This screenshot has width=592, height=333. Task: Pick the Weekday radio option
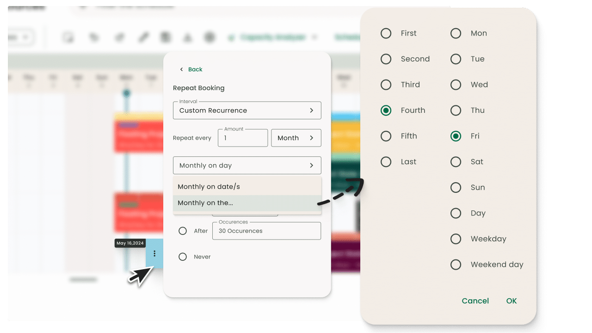(456, 239)
